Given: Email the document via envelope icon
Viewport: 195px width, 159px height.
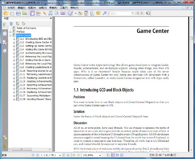Looking at the screenshot, I should [x=24, y=13].
